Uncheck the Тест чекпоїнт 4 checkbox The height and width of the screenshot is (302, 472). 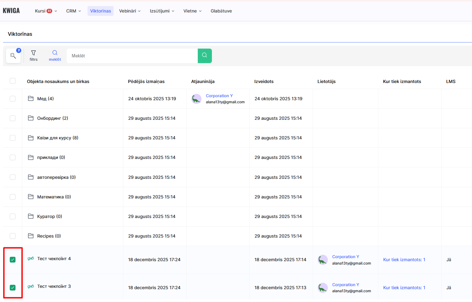(13, 259)
